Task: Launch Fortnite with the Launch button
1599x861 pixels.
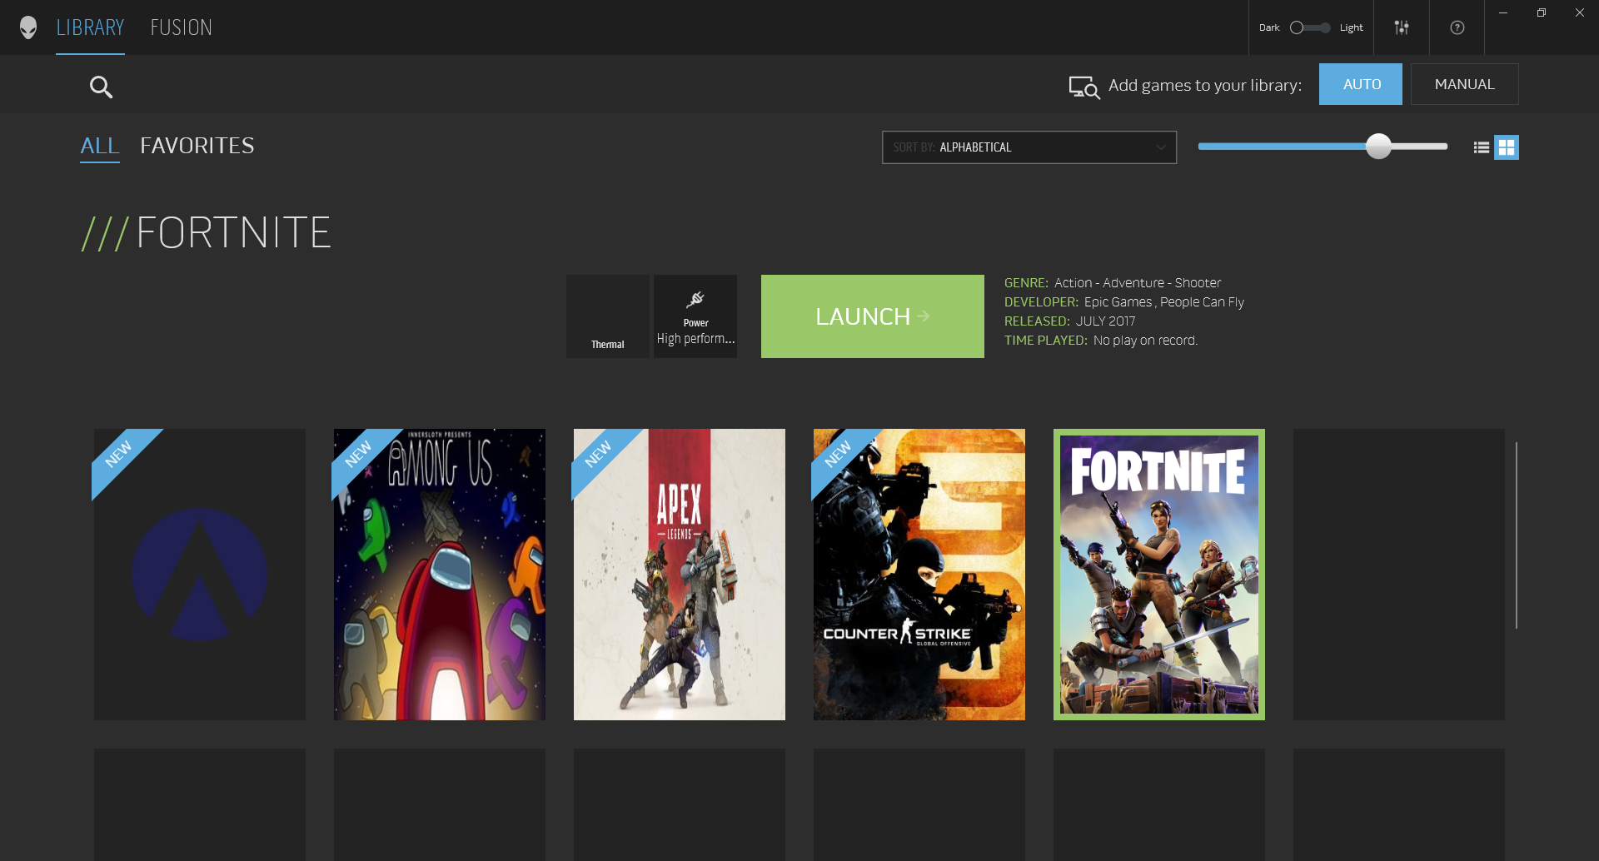Action: (873, 316)
